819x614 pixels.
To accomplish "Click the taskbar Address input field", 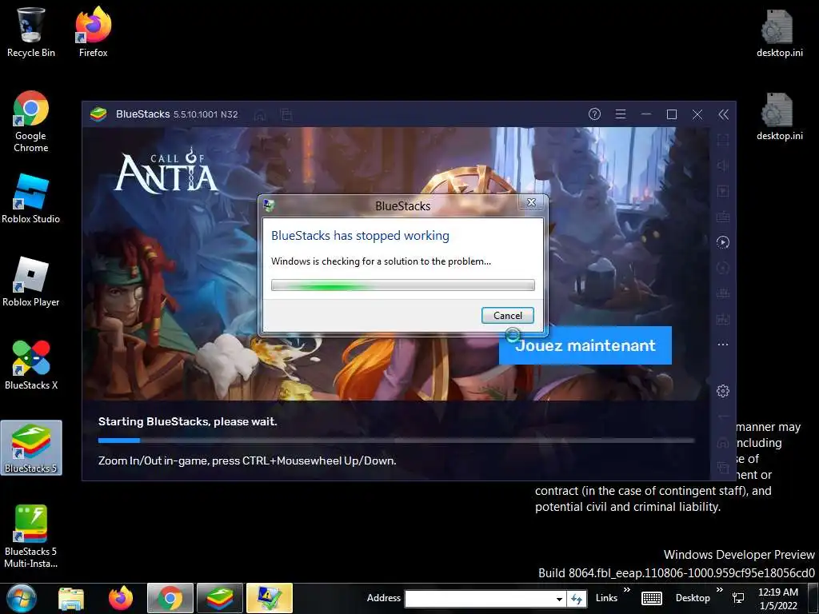I will click(x=479, y=599).
